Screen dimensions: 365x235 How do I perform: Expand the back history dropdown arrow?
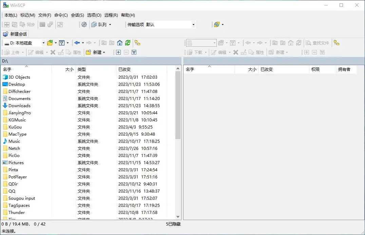83,43
